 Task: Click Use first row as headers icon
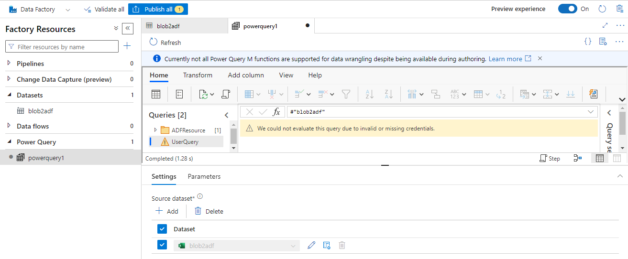coord(478,94)
